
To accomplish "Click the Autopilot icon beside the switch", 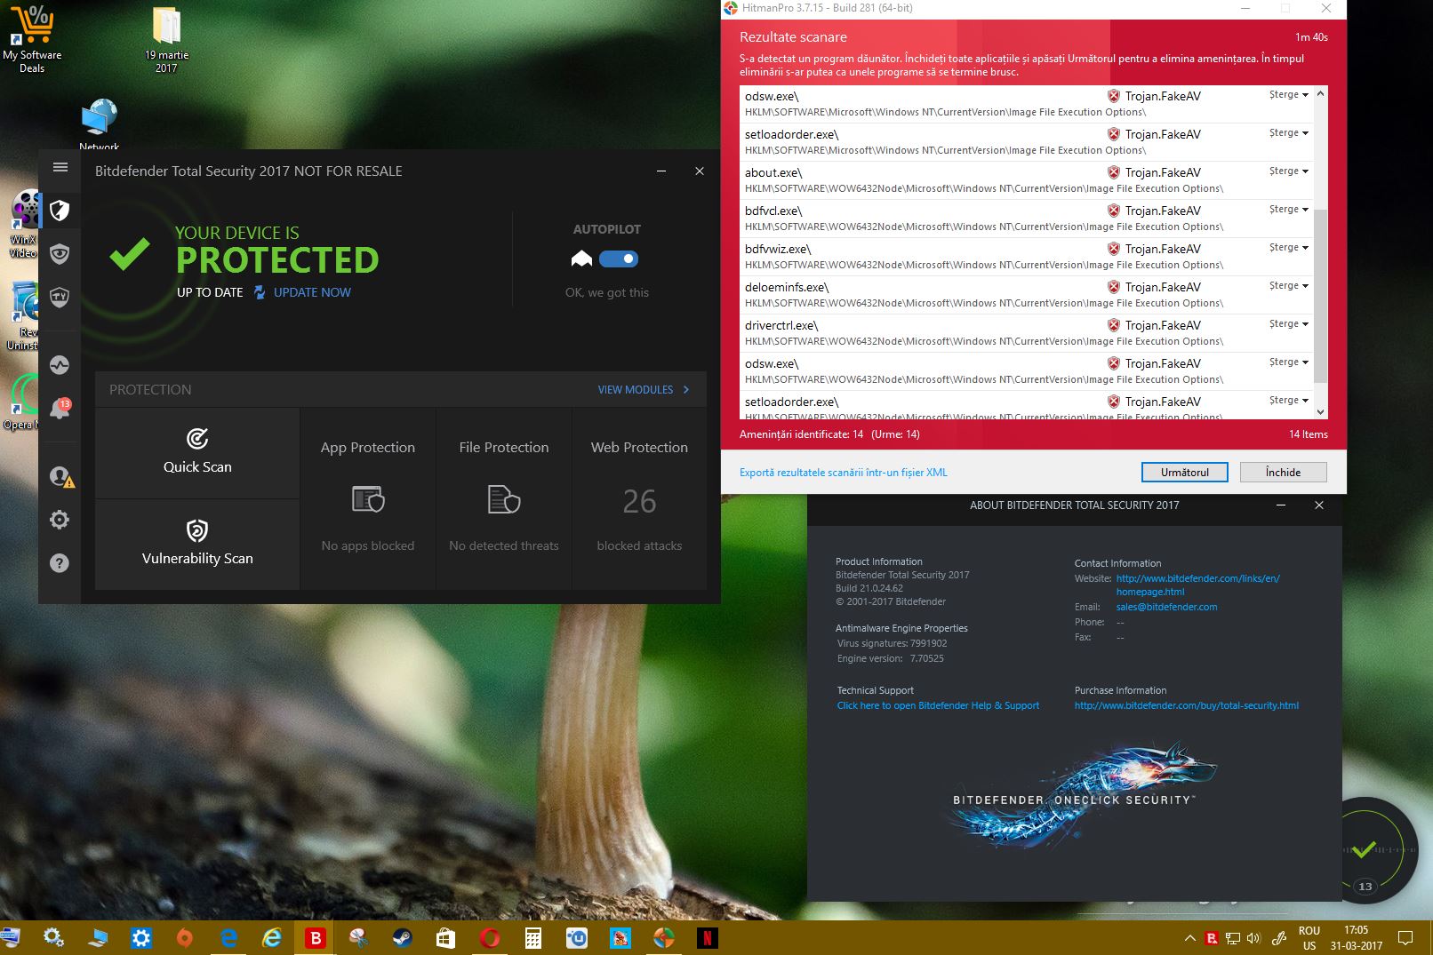I will (581, 259).
